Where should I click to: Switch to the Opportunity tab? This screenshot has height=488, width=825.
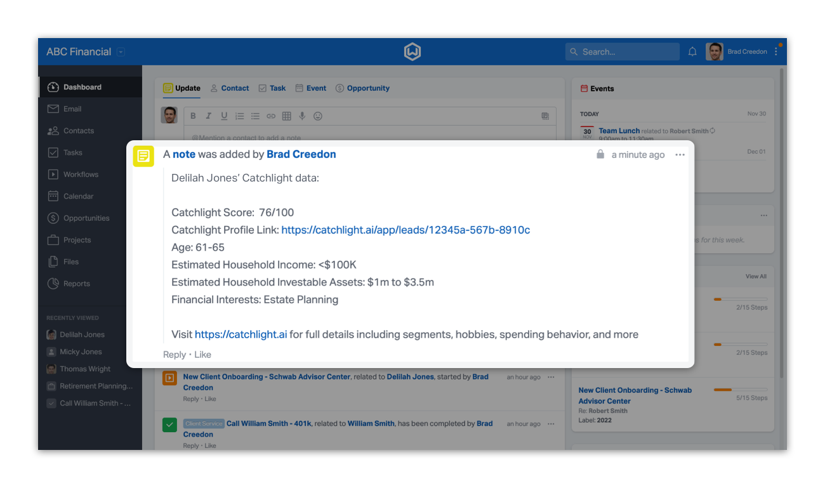pos(362,88)
